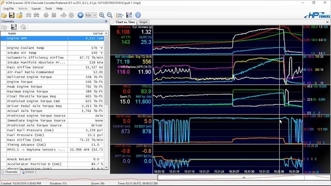Switch to the Graph tab
The height and width of the screenshot is (186, 331).
click(143, 22)
